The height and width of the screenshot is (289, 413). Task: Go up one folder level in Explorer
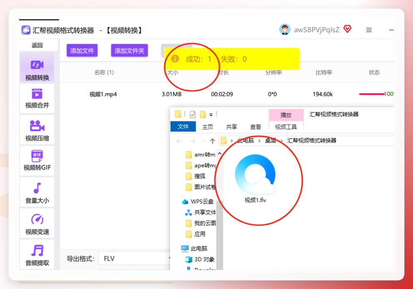point(213,141)
